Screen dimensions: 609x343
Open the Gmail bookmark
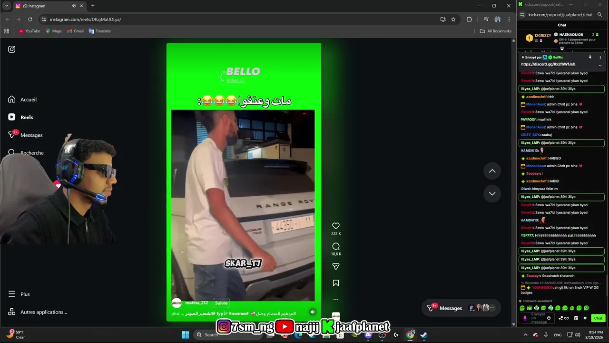75,31
